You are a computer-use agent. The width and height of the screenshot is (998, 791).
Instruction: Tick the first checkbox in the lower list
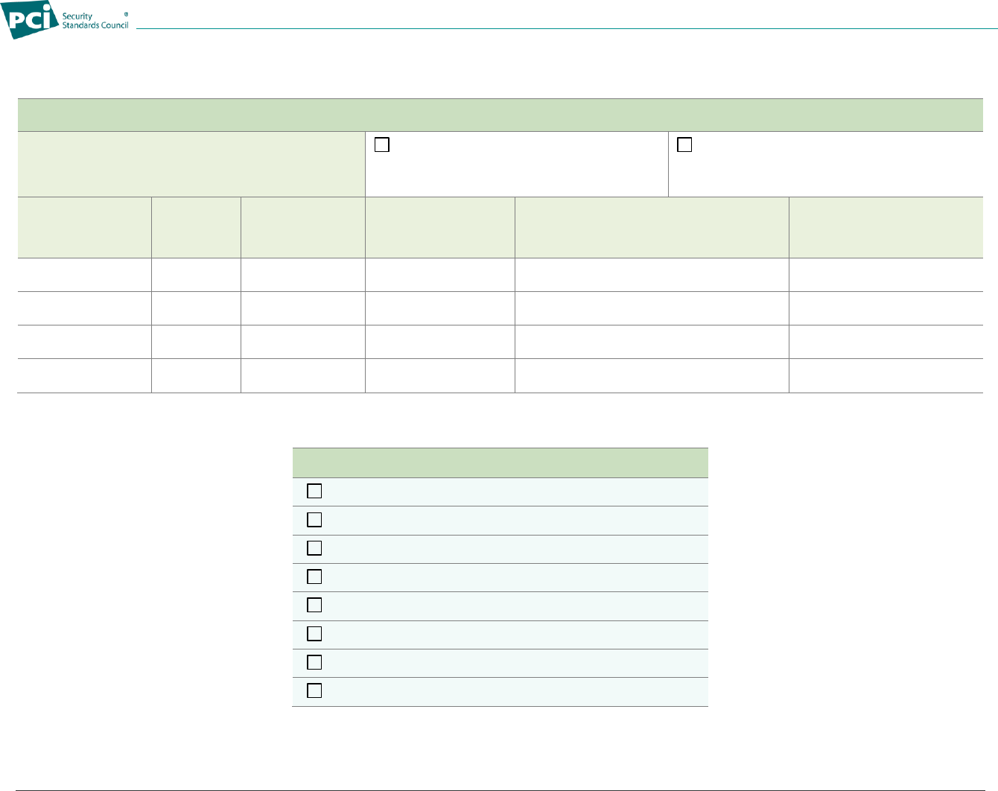click(314, 491)
